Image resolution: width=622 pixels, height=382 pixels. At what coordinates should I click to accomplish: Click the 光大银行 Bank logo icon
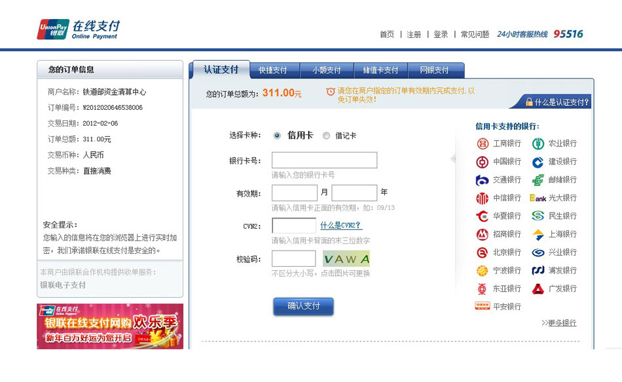[538, 198]
